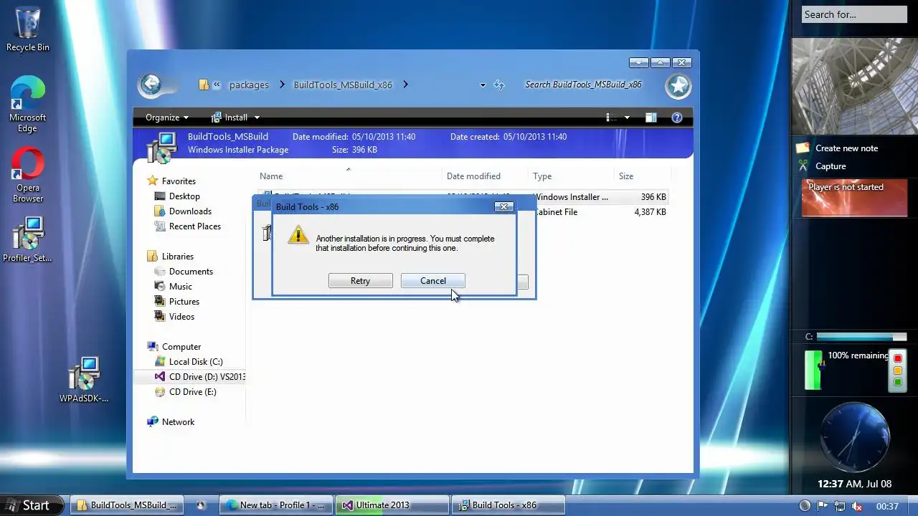Image resolution: width=918 pixels, height=516 pixels.
Task: Click the C: drive usage bar
Action: pos(861,337)
